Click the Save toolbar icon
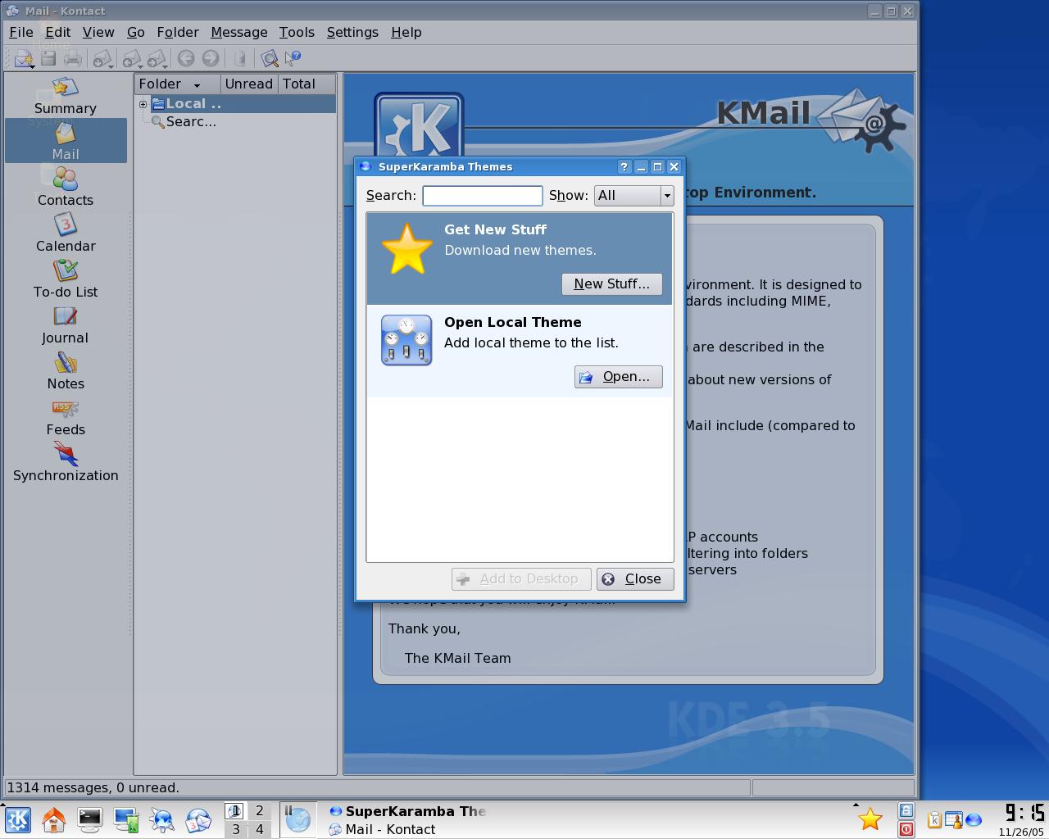Screen dimensions: 1049x839 tap(48, 58)
